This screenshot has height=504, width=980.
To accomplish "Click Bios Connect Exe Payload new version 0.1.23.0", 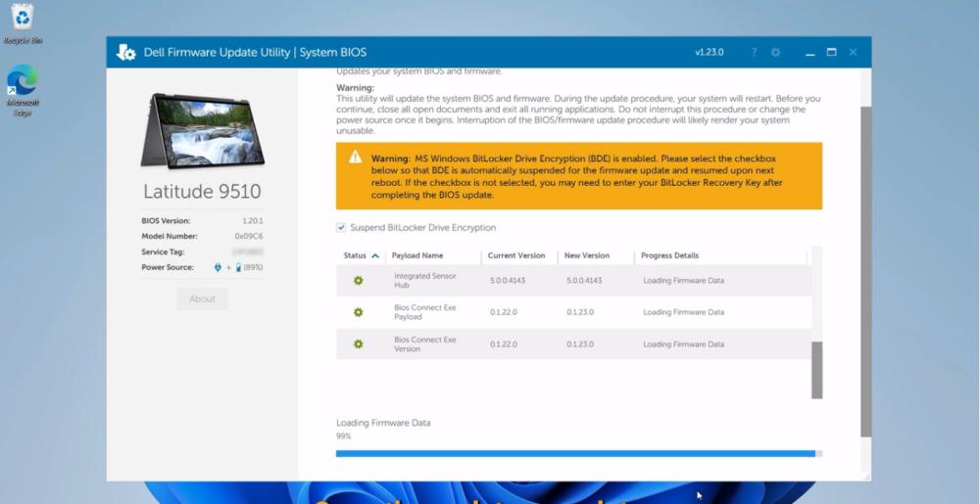I will (x=580, y=312).
